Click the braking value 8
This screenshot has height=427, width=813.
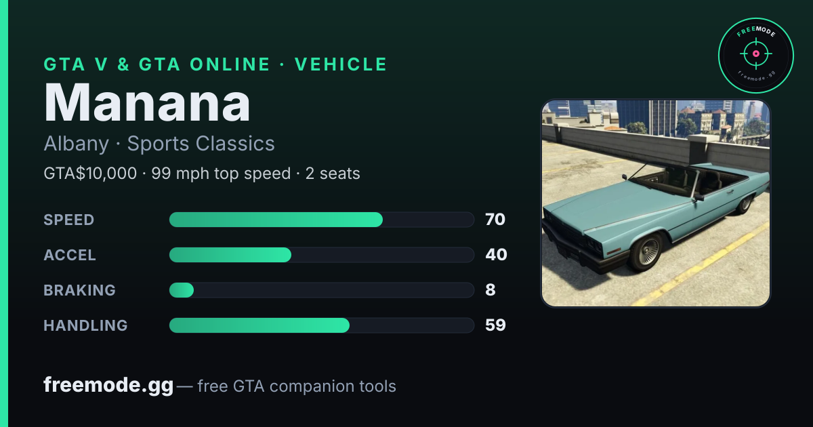(x=491, y=290)
